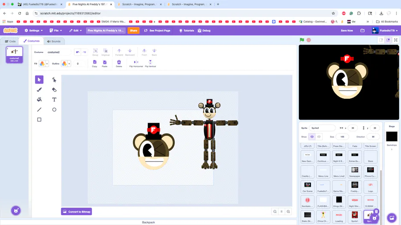Select the Rectangle tool
401x225 pixels.
[39, 119]
